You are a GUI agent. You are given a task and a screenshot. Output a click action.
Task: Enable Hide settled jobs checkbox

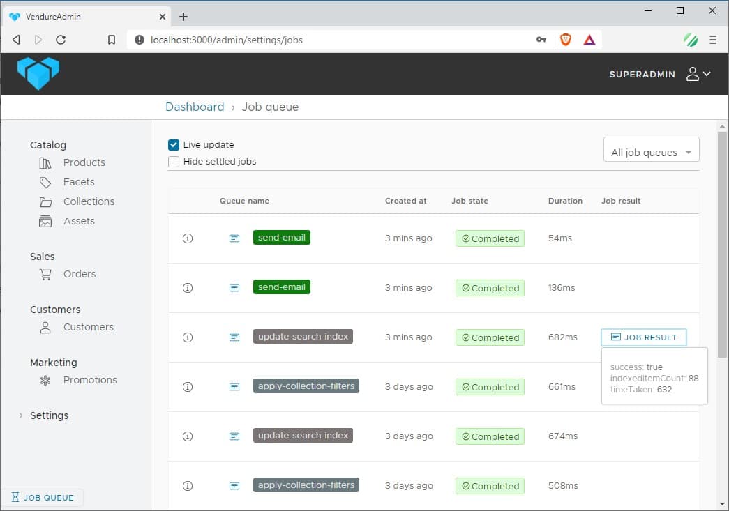tap(174, 162)
